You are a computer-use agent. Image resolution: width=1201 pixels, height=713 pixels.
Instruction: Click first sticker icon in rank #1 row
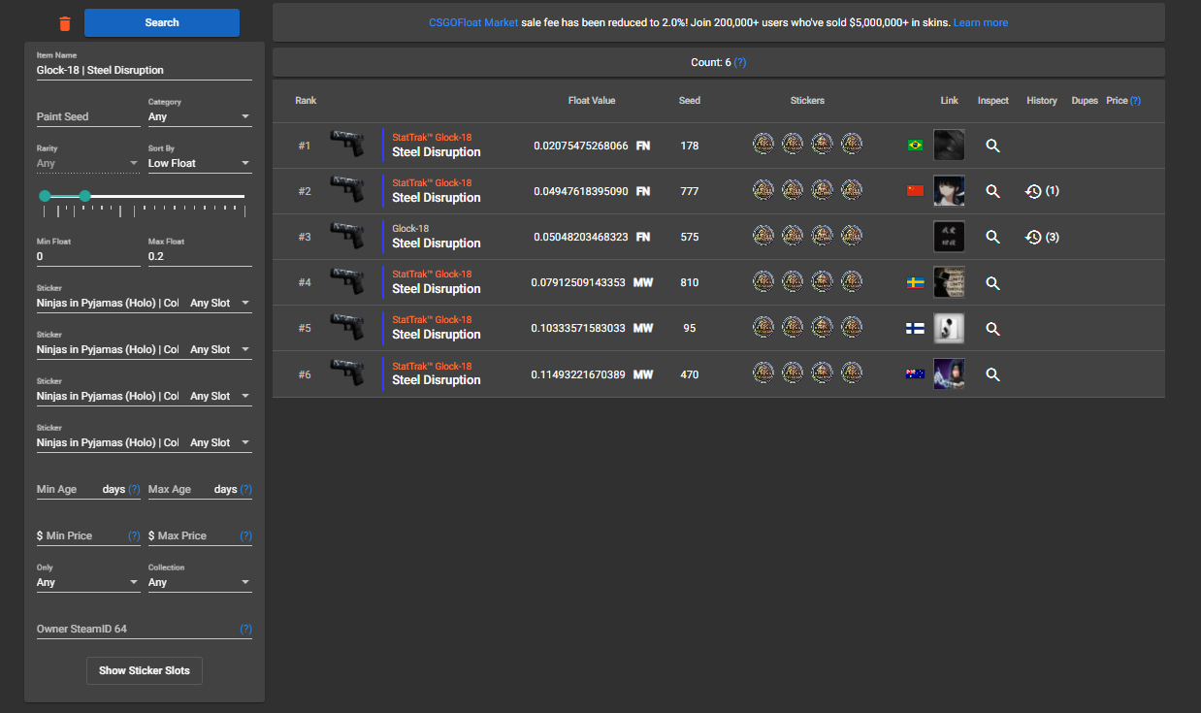point(763,145)
